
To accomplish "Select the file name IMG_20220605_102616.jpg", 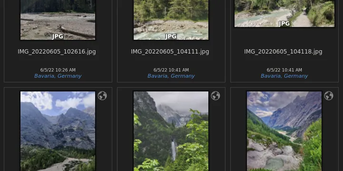I will point(57,52).
